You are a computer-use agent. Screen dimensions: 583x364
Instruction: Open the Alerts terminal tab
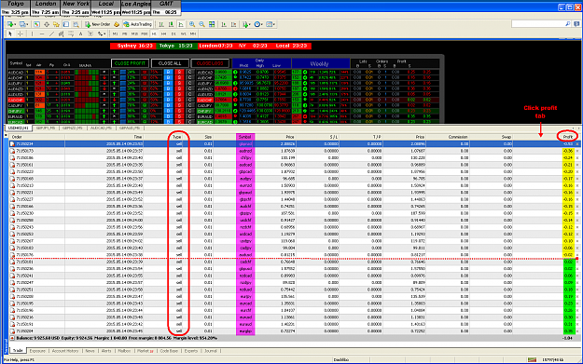[106, 351]
